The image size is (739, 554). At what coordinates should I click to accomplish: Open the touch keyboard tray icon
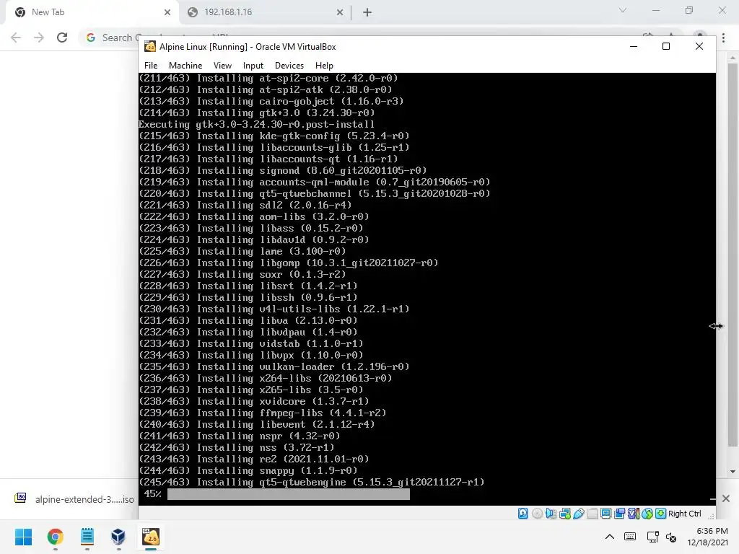click(x=629, y=537)
